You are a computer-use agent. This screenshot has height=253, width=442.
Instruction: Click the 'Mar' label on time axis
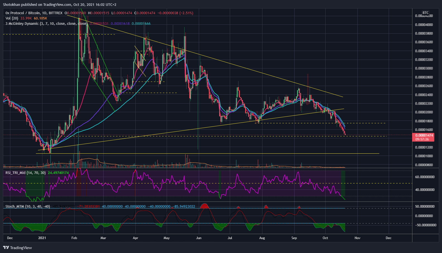pos(103,238)
